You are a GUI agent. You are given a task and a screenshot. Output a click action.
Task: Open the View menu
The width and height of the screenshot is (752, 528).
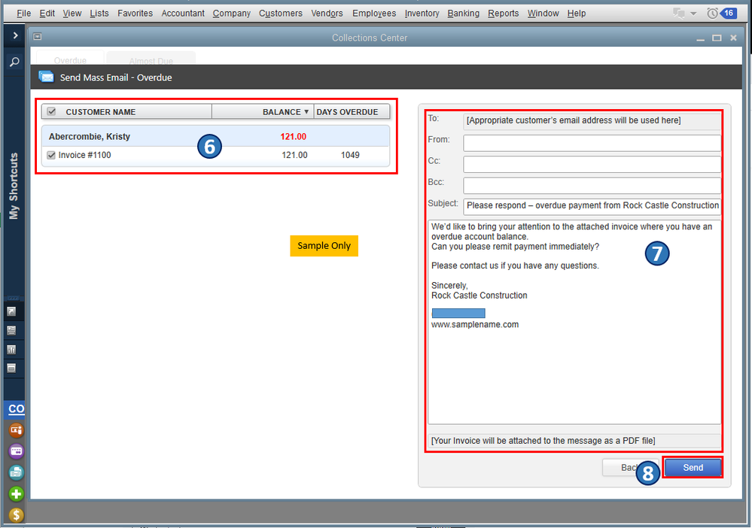pos(72,14)
